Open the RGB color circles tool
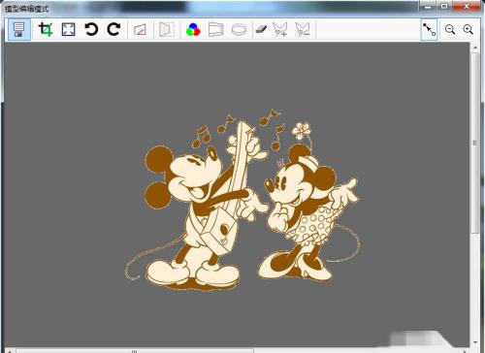The height and width of the screenshot is (353, 485). pyautogui.click(x=193, y=30)
